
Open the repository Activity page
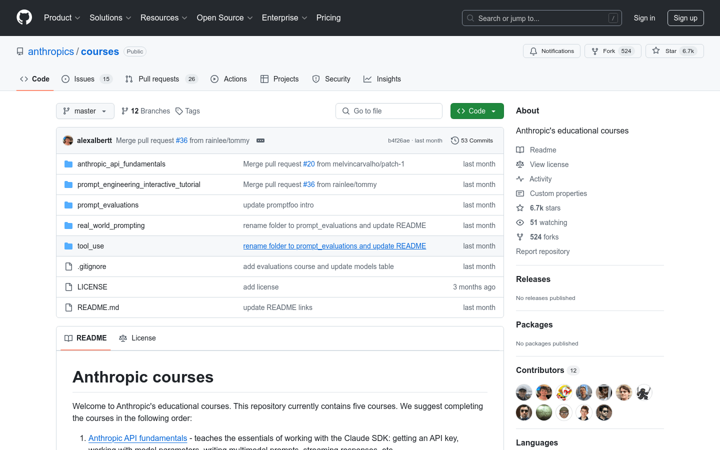534,179
